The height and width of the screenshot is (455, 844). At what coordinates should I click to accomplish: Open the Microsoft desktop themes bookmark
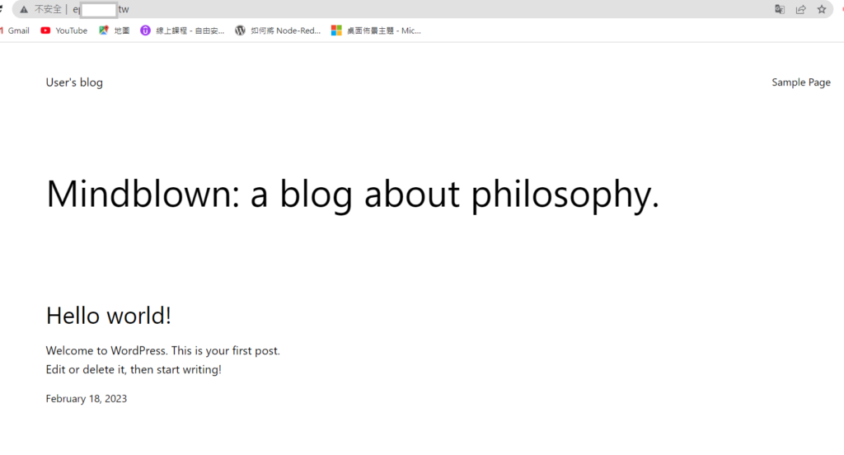click(x=376, y=30)
